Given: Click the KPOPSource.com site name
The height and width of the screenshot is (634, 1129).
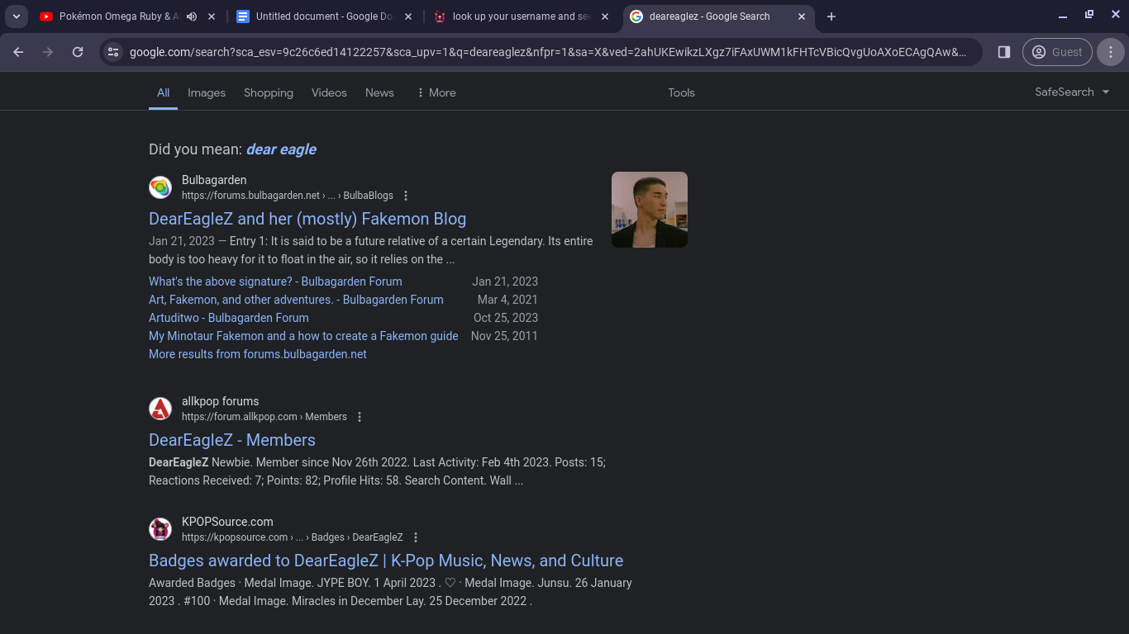Looking at the screenshot, I should pos(227,522).
